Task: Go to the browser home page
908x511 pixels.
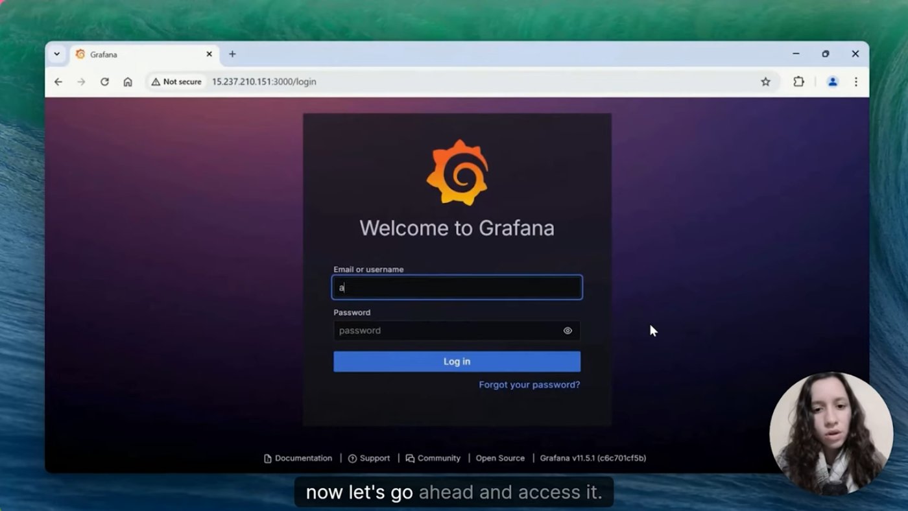Action: (128, 82)
